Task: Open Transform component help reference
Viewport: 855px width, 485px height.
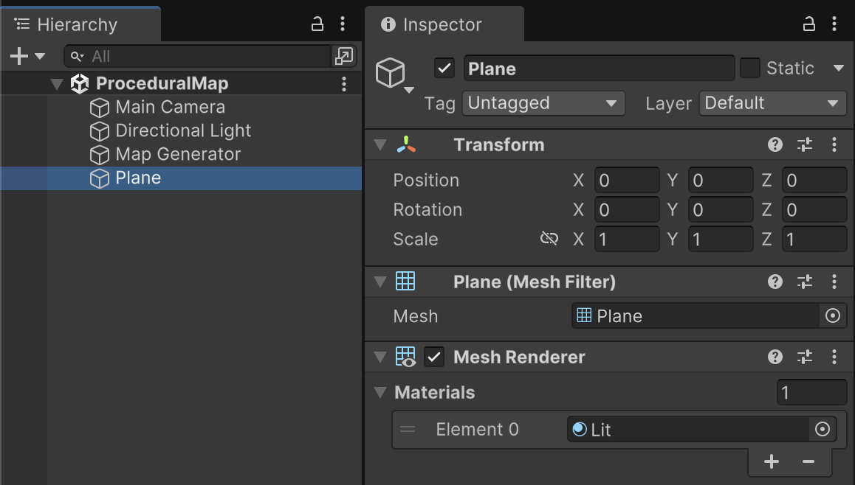Action: pyautogui.click(x=775, y=144)
